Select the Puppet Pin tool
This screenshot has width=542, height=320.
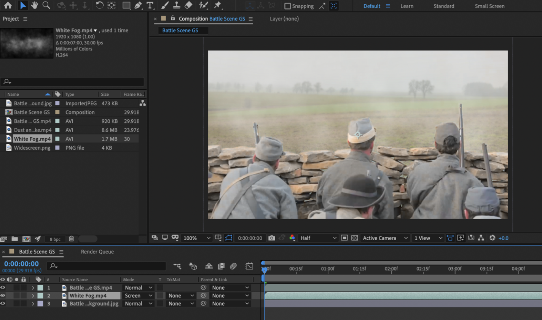pyautogui.click(x=218, y=5)
